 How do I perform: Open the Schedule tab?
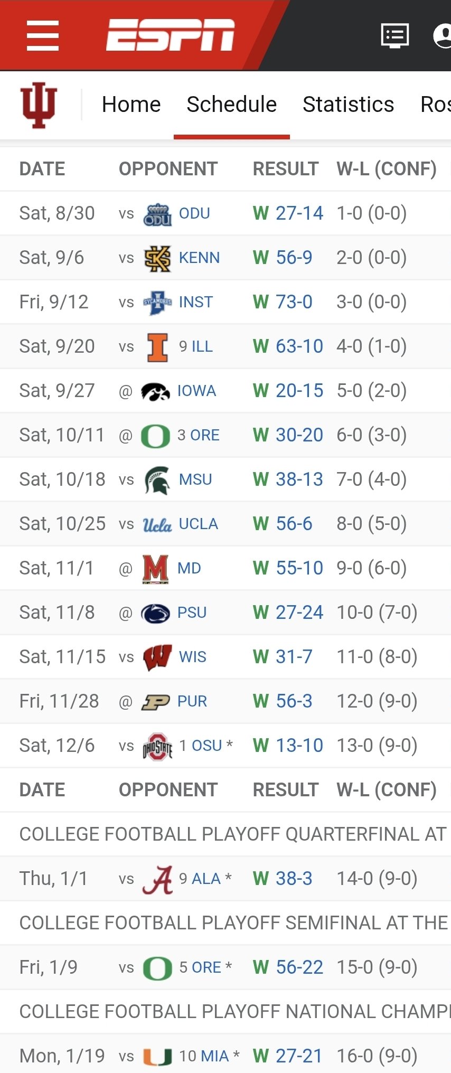point(231,105)
